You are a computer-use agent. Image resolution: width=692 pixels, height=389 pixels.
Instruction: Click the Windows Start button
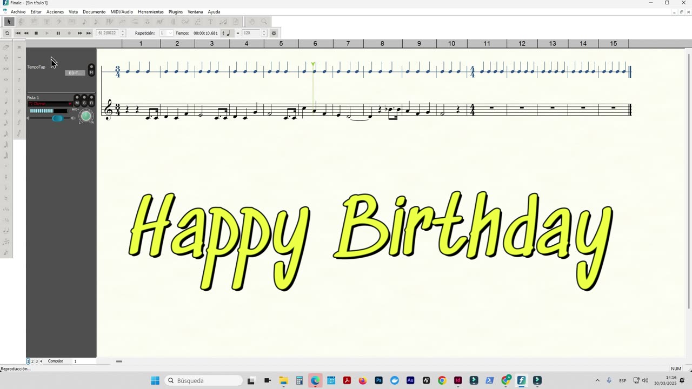click(155, 380)
